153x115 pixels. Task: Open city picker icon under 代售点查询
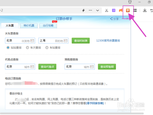click(x=32, y=67)
